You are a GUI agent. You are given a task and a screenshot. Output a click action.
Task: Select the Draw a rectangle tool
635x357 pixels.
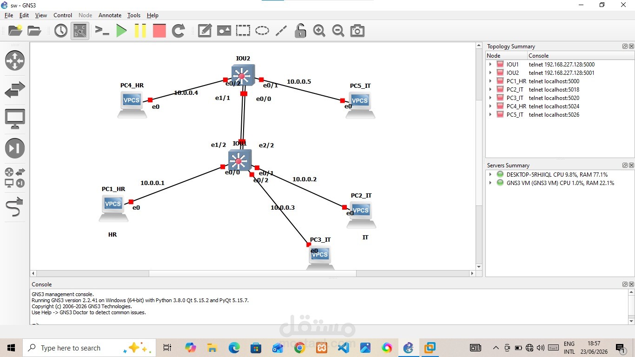[243, 31]
